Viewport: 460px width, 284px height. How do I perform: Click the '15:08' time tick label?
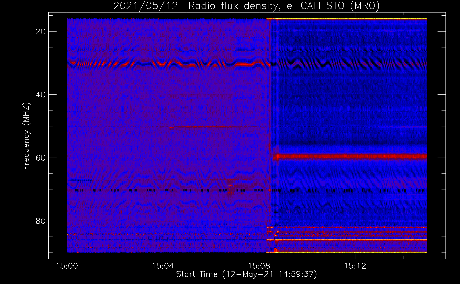click(259, 266)
